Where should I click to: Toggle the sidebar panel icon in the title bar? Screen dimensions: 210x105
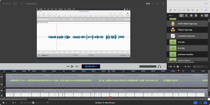15,4
